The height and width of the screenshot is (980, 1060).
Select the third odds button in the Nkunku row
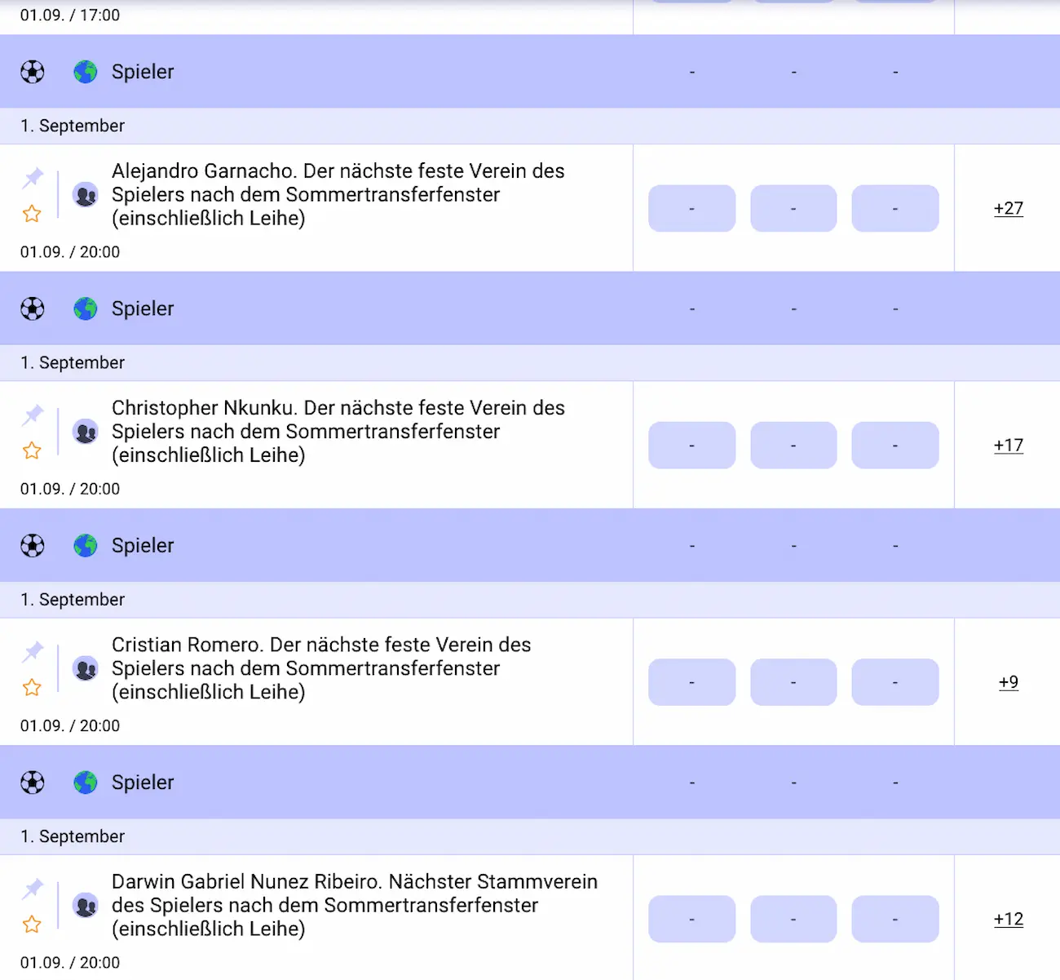tap(895, 446)
